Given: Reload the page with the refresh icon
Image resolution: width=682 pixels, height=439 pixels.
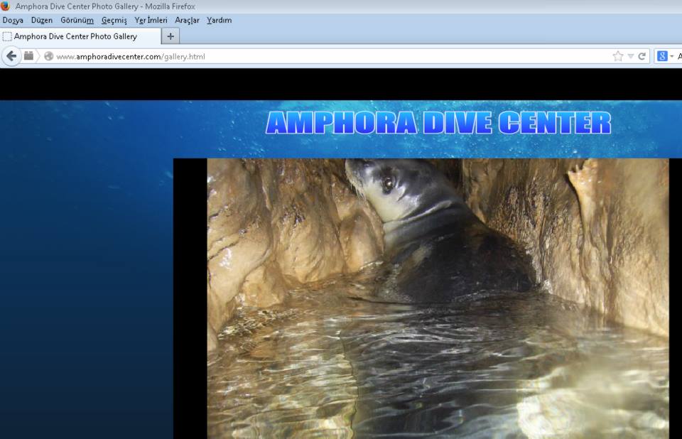Looking at the screenshot, I should pyautogui.click(x=642, y=56).
